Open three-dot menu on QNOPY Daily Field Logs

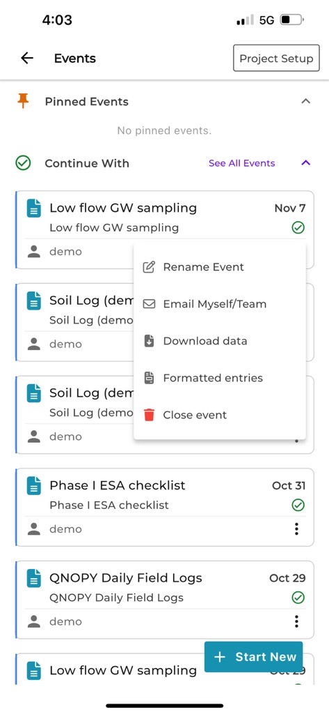point(297,621)
